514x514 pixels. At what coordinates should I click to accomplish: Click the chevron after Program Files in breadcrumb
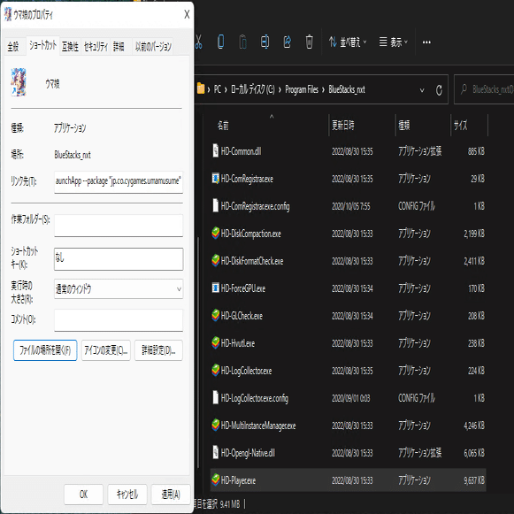323,89
